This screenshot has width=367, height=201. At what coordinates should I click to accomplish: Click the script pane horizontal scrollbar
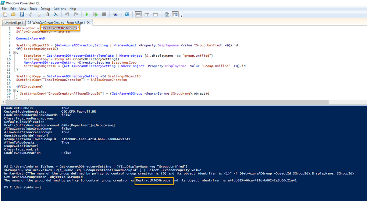point(167,102)
